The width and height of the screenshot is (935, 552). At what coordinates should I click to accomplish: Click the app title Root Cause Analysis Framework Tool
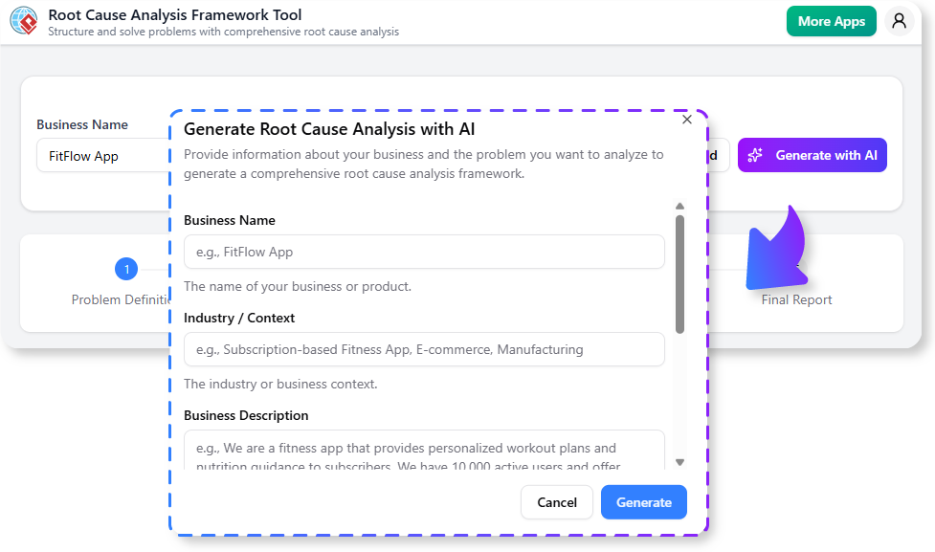coord(175,14)
